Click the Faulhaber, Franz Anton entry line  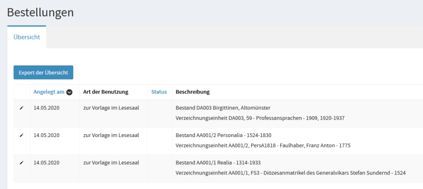(x=263, y=145)
